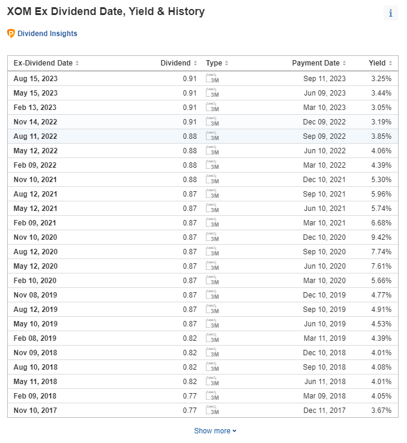This screenshot has width=407, height=443.
Task: Click the 4.91% yield value
Action: tap(381, 310)
